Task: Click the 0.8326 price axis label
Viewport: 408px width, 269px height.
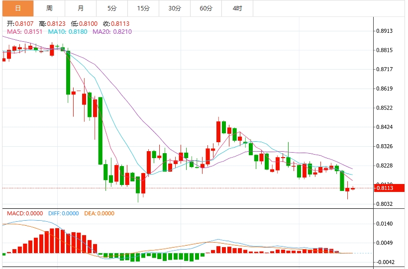Action: pos(385,147)
